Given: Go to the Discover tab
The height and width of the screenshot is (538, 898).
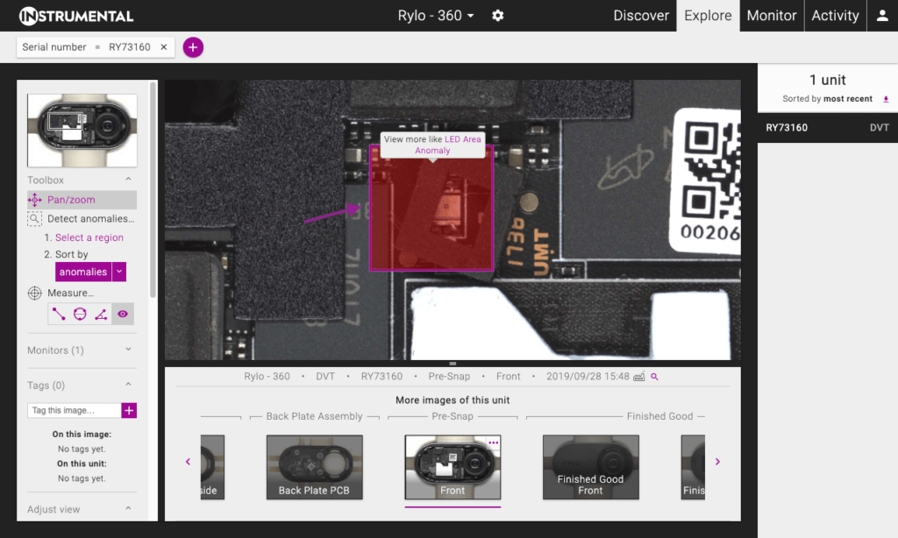Looking at the screenshot, I should pos(641,16).
